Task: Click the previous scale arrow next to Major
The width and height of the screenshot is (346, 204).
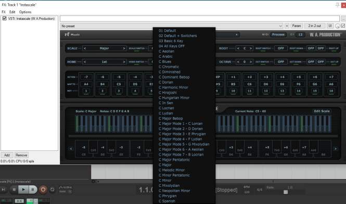Action: coord(85,48)
